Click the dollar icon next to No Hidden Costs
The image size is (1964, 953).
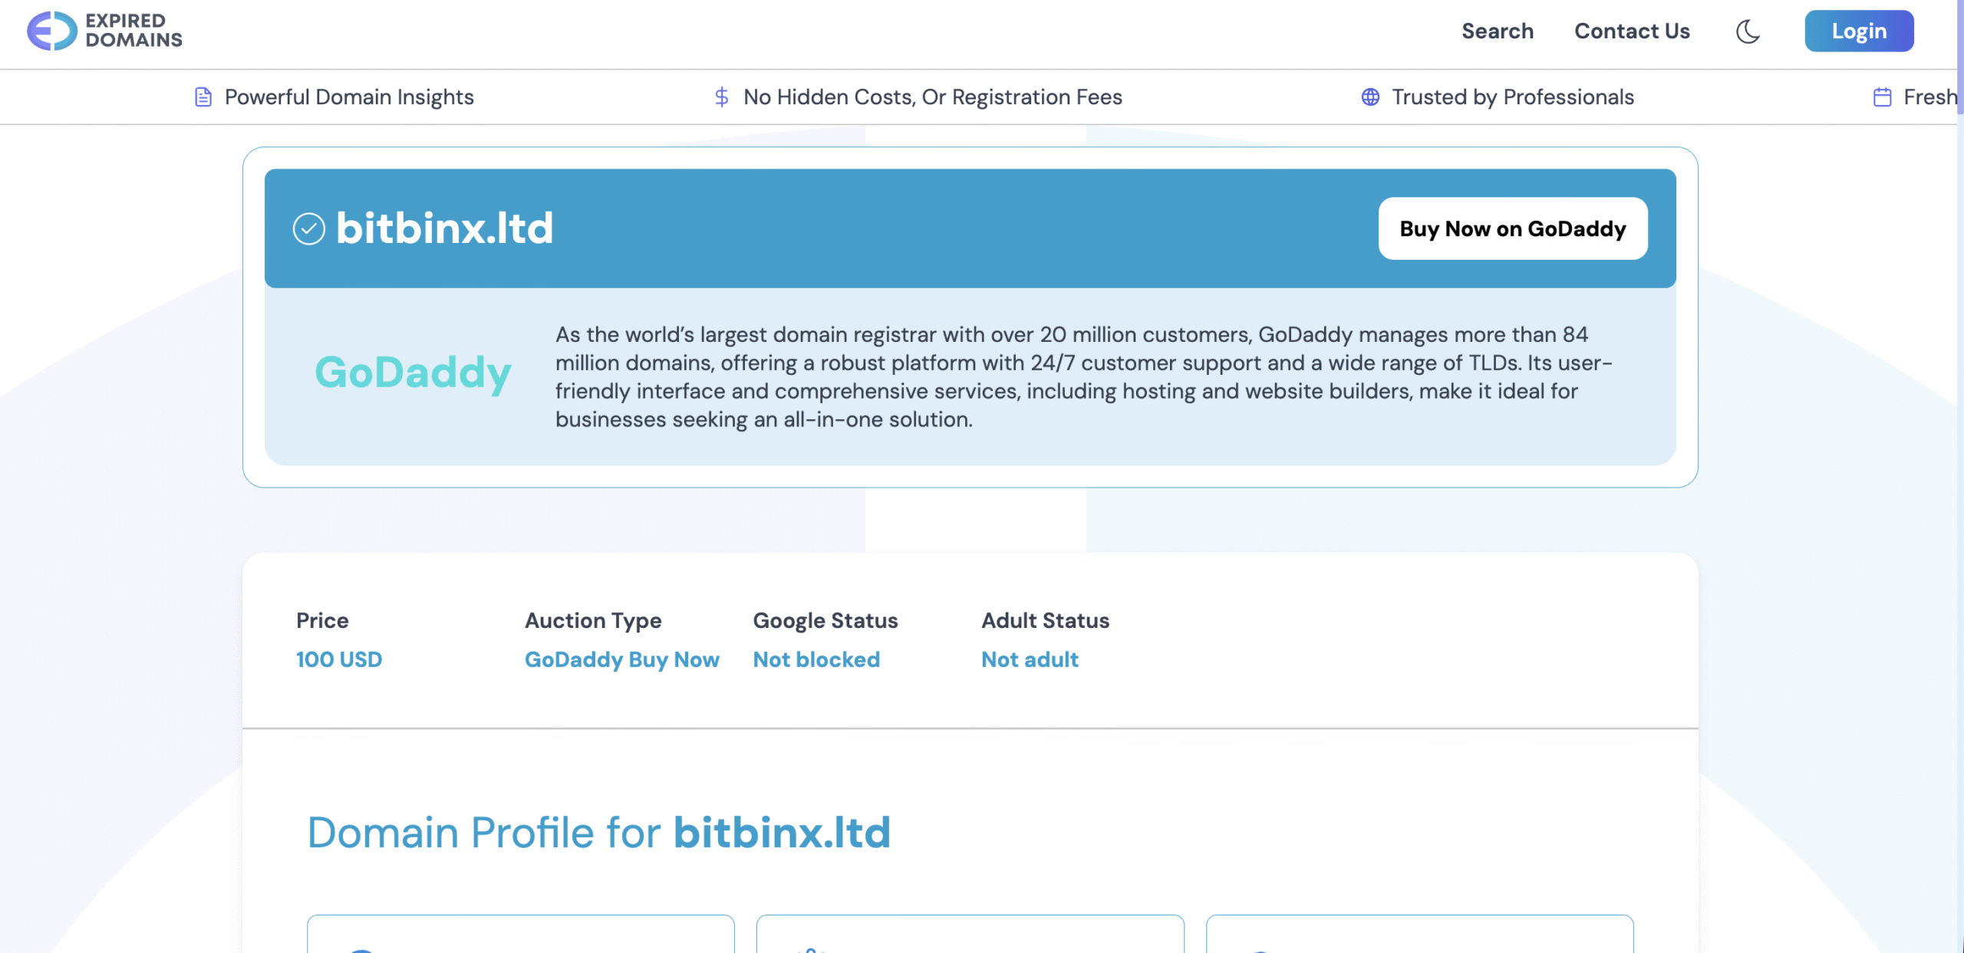721,97
